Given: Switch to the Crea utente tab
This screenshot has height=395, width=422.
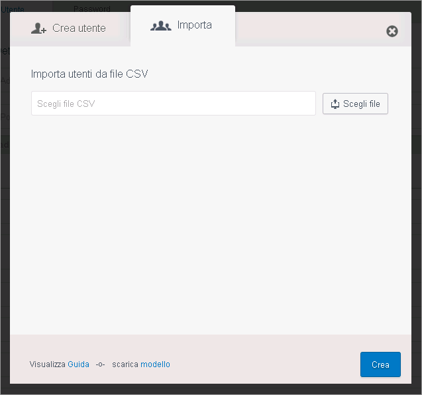Looking at the screenshot, I should point(69,29).
